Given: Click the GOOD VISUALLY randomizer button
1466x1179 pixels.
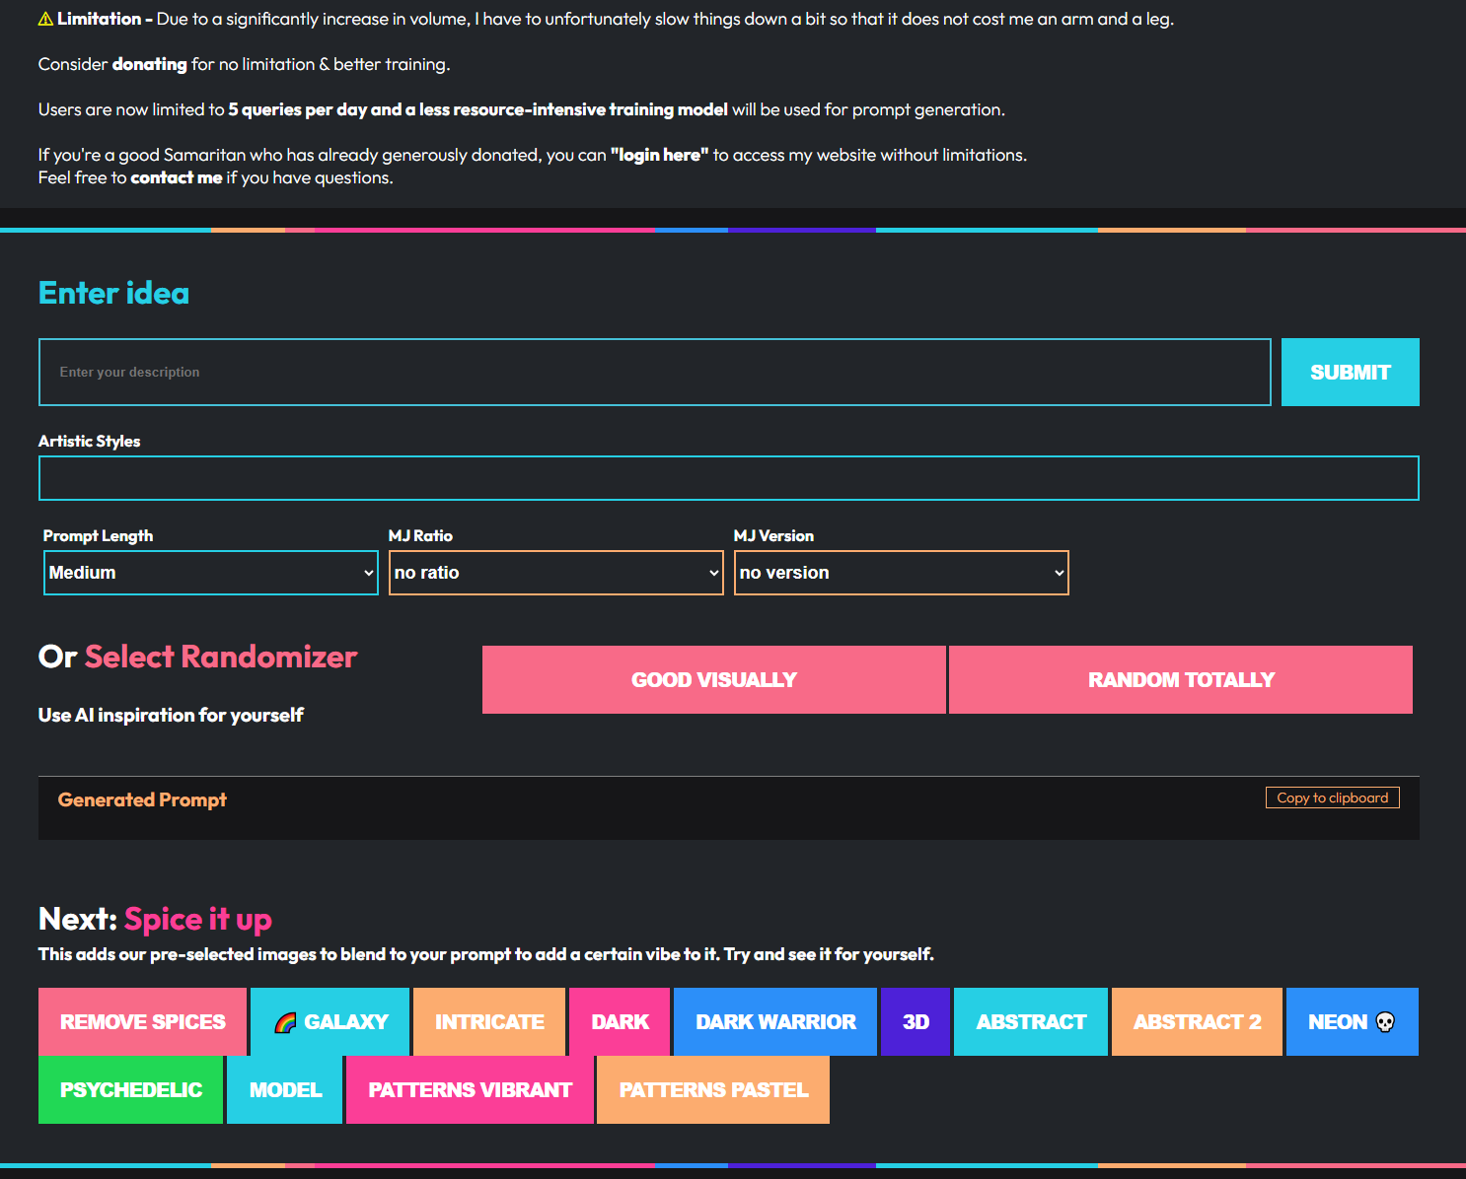Looking at the screenshot, I should [x=713, y=679].
